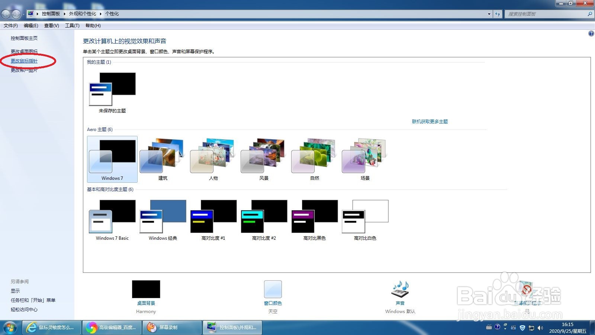595x335 pixels.
Task: Expand the 控制面板 breadcrumb arrow
Action: (64, 14)
